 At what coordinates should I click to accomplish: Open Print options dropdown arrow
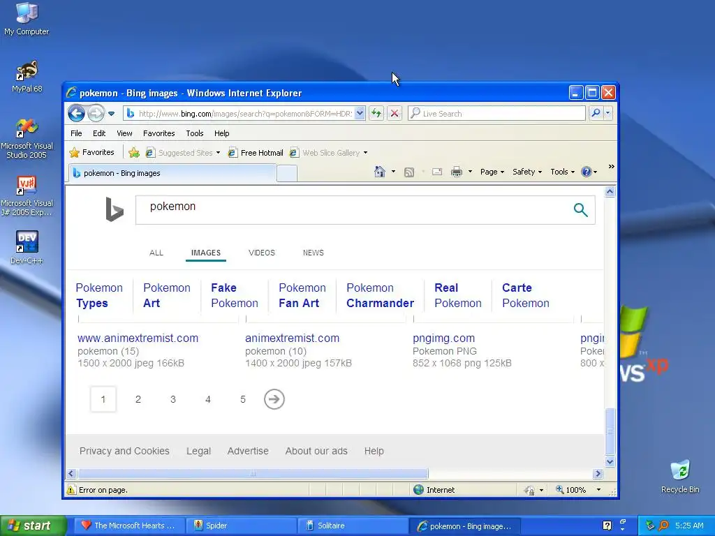pos(470,172)
